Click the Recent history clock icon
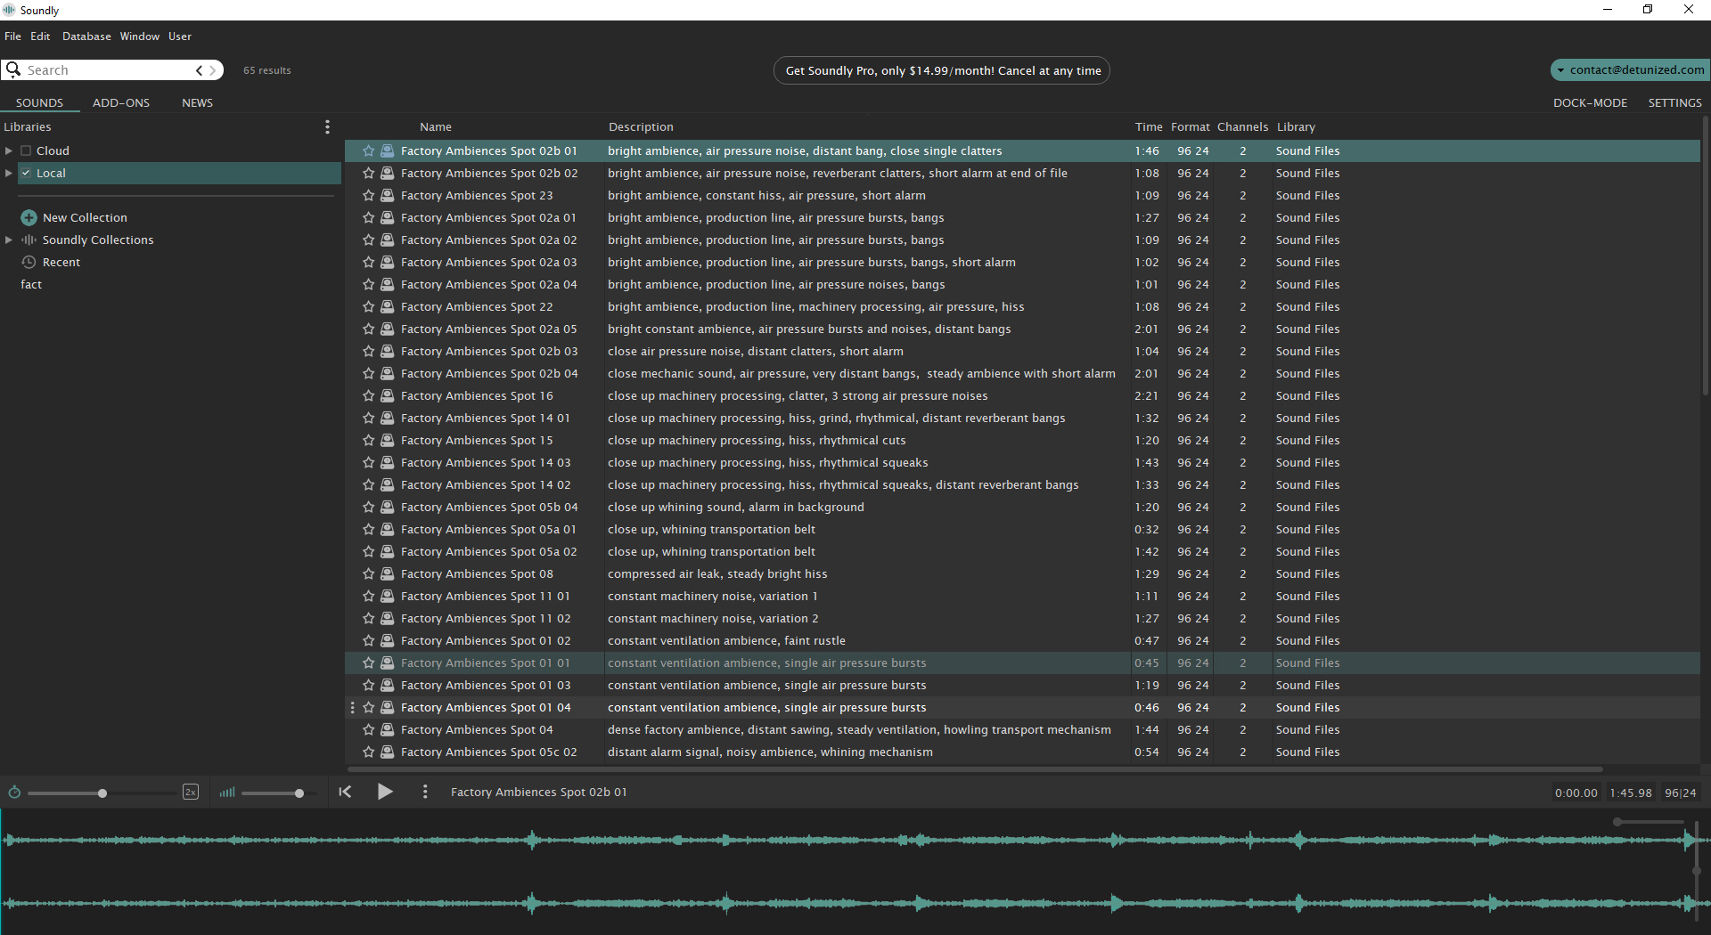The height and width of the screenshot is (935, 1711). tap(29, 263)
